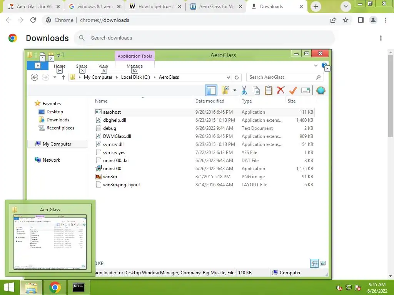
Task: Select Desktop under Favorites
Action: 55,112
